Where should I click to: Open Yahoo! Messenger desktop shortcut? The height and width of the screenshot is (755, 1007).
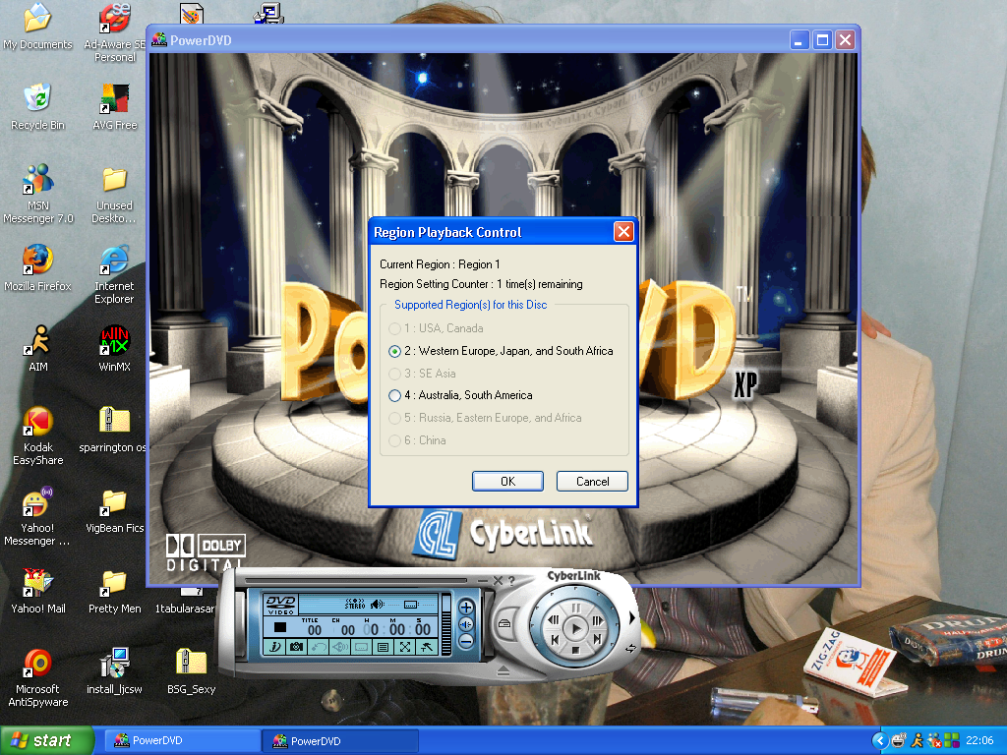tap(37, 516)
